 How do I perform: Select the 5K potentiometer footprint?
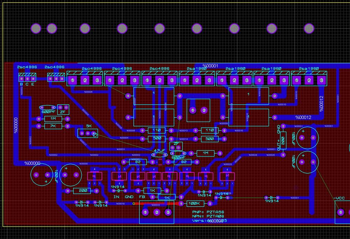pos(87,133)
